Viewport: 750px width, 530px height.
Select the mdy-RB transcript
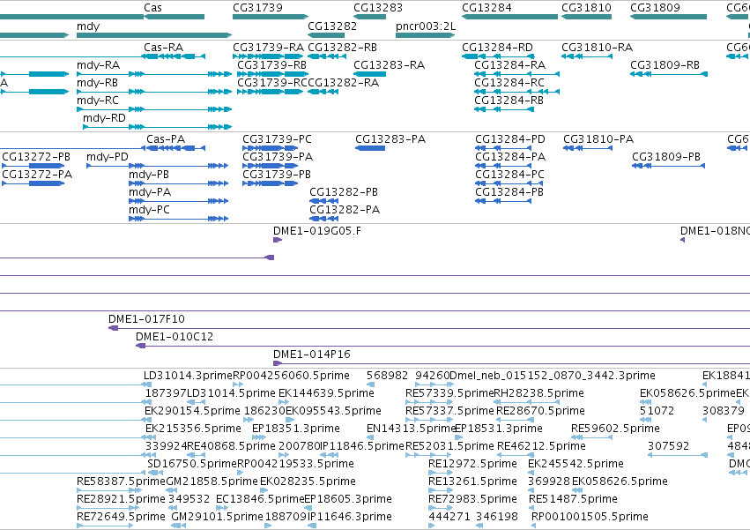point(154,92)
